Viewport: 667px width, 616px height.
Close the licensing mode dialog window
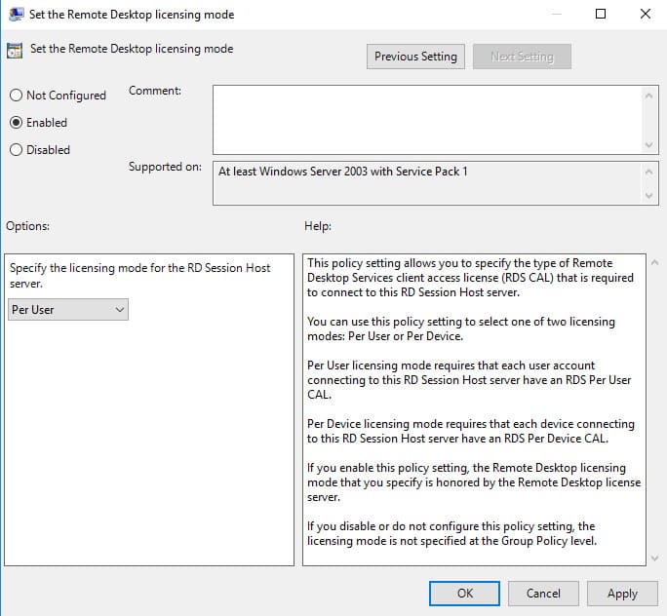[x=645, y=15]
